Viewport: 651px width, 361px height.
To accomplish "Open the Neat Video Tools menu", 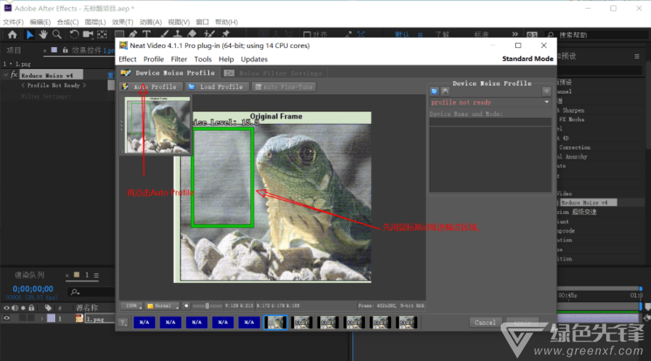I will tap(202, 59).
